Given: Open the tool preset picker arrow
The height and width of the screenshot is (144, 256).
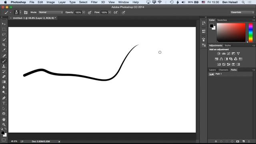Looking at the screenshot, I should click(x=10, y=12).
